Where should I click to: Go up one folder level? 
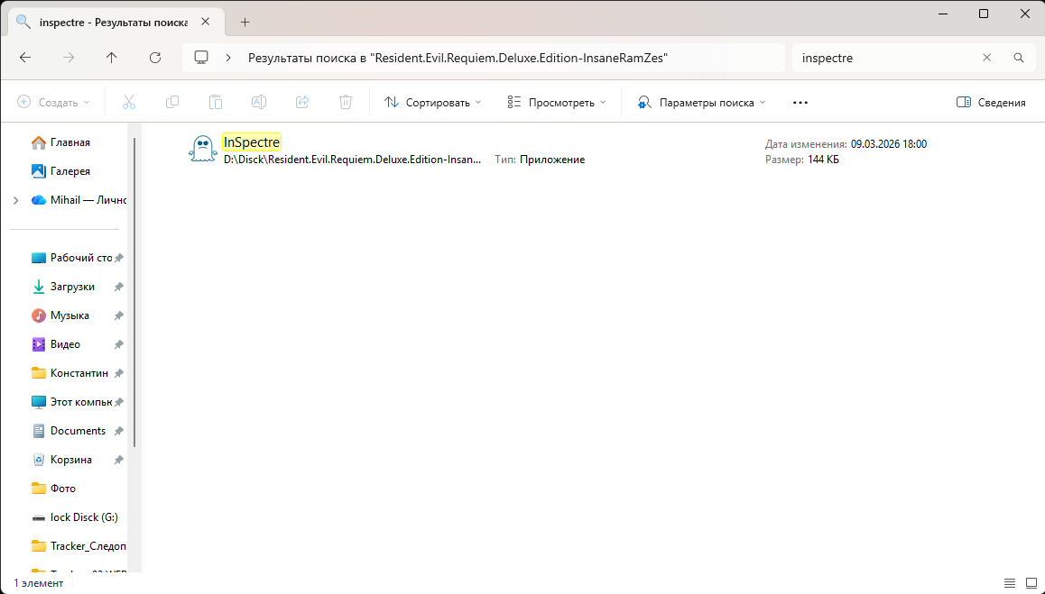point(112,58)
